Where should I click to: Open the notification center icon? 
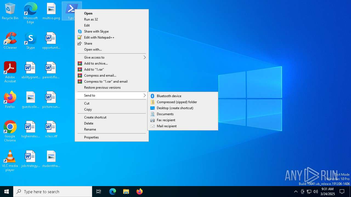342,192
